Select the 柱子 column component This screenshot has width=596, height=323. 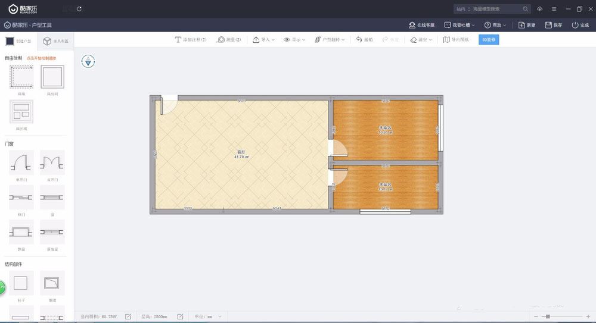click(x=21, y=283)
